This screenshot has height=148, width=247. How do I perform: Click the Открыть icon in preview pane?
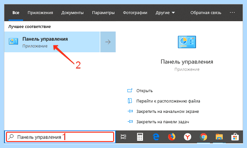pyautogui.click(x=129, y=91)
